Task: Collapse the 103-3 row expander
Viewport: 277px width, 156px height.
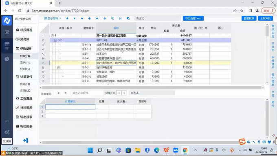Action: click(x=59, y=67)
